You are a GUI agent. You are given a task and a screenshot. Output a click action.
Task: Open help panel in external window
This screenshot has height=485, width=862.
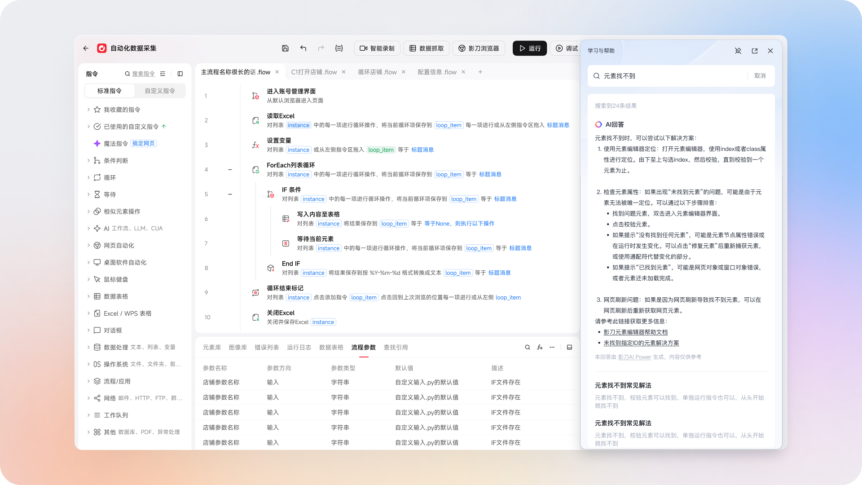755,51
